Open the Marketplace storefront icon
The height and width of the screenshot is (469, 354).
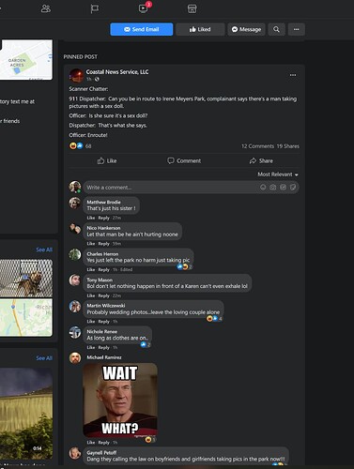click(192, 8)
